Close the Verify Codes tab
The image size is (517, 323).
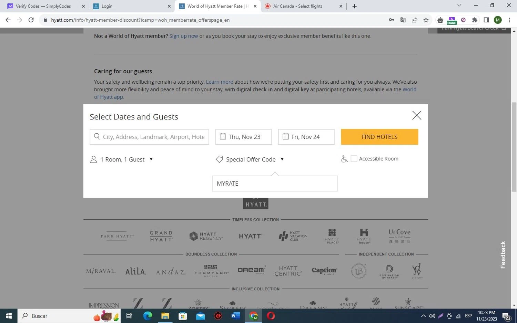83,6
